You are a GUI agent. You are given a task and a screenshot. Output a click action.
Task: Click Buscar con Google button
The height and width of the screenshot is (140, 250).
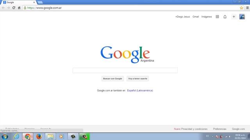pos(112,79)
